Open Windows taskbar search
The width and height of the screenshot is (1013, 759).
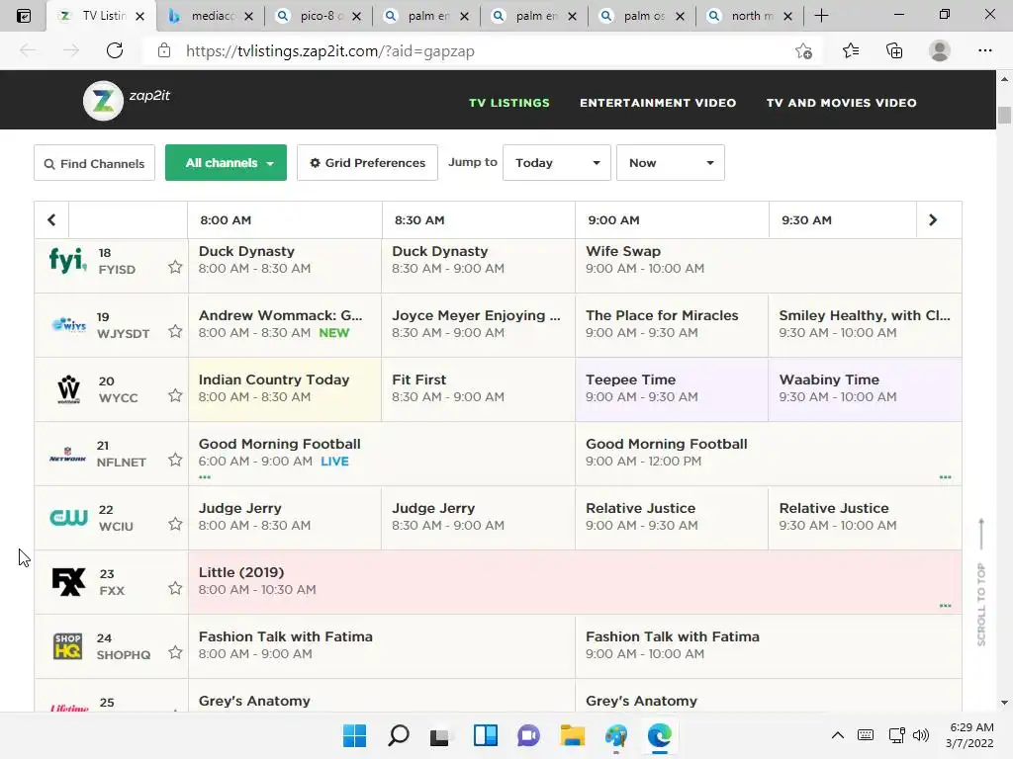(398, 735)
